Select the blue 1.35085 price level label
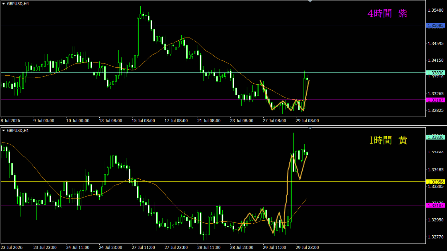Viewport: 447px width, 251px height. (x=436, y=26)
